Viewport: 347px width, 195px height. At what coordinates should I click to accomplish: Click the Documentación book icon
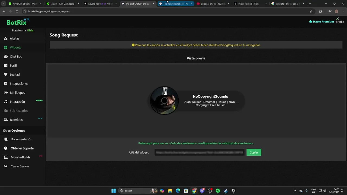pyautogui.click(x=6, y=139)
